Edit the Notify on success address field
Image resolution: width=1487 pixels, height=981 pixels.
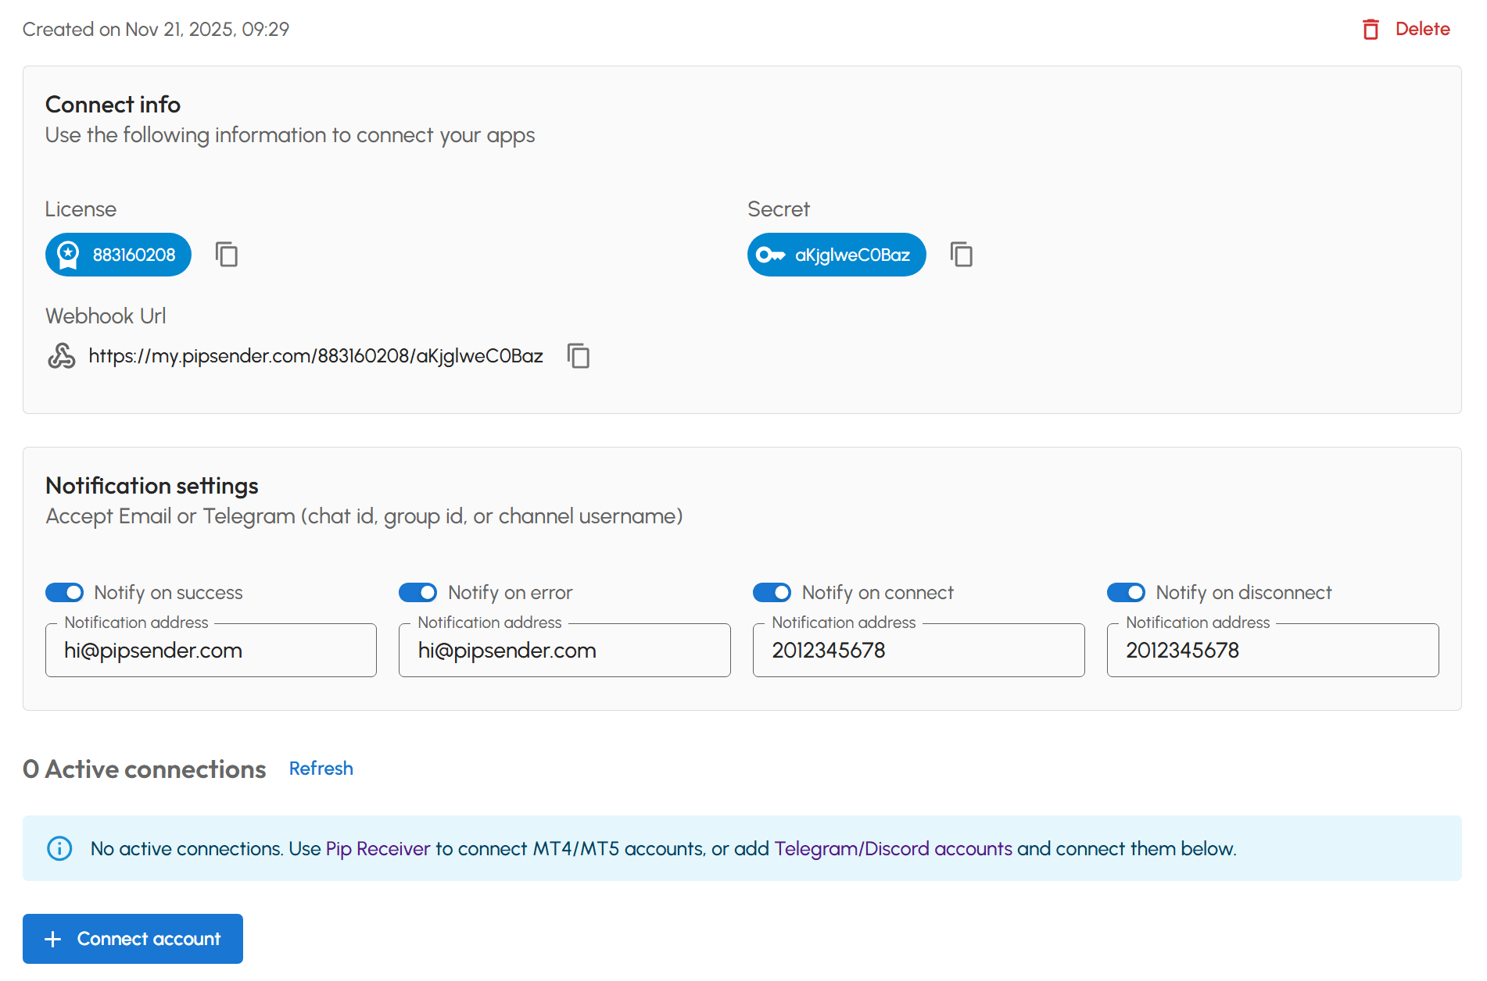(x=211, y=651)
